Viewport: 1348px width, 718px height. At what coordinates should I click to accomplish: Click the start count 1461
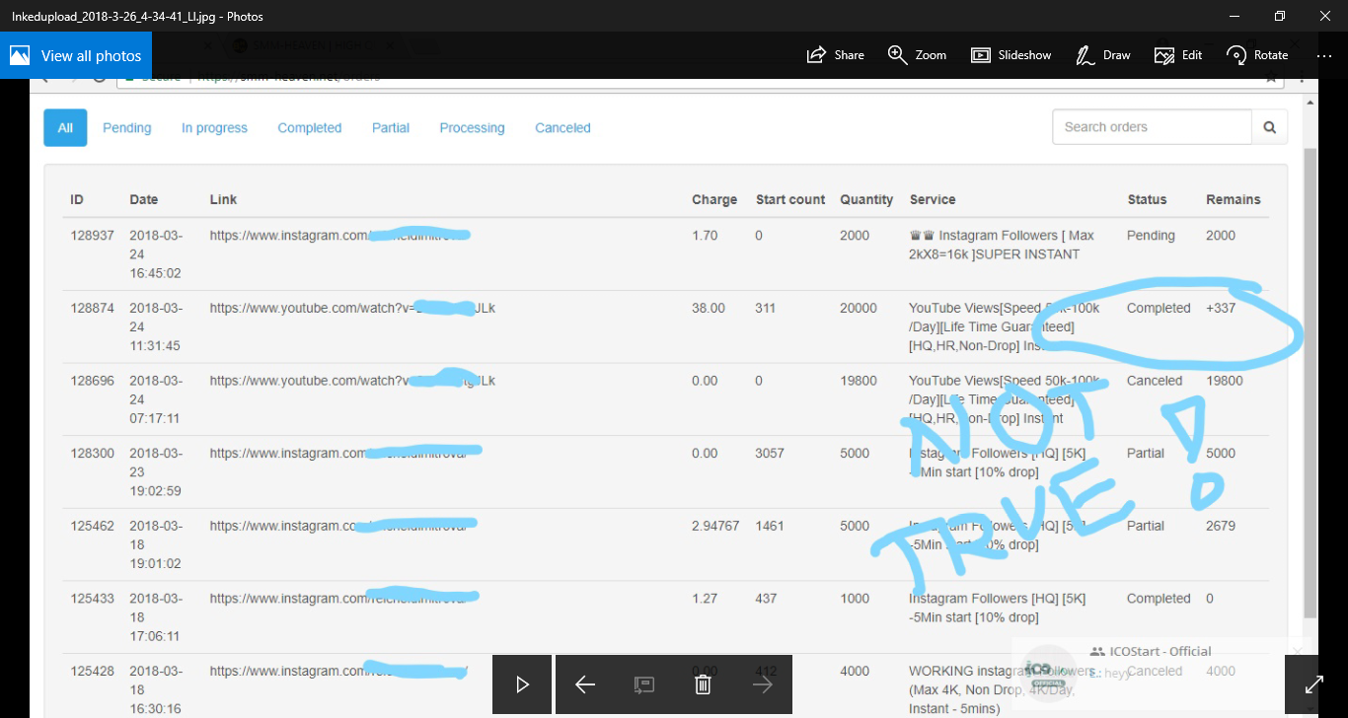[x=771, y=526]
